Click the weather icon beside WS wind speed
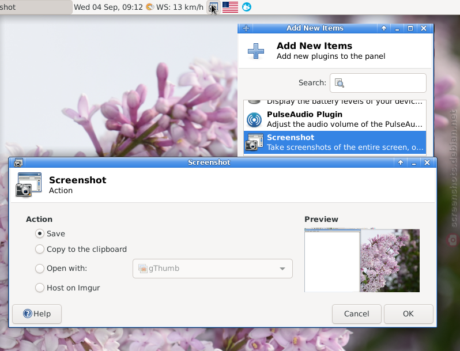Viewport: 460px width, 351px height. click(150, 7)
